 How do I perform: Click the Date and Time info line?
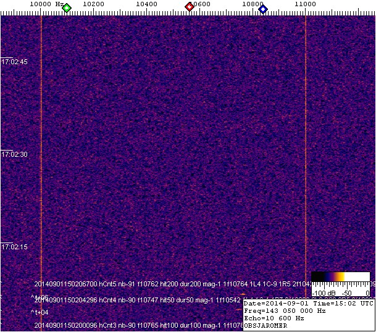(x=308, y=304)
